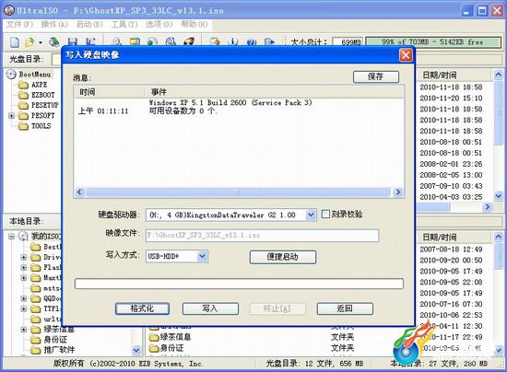Select the 身份证 folder in the local tree
The width and height of the screenshot is (507, 372).
click(55, 340)
